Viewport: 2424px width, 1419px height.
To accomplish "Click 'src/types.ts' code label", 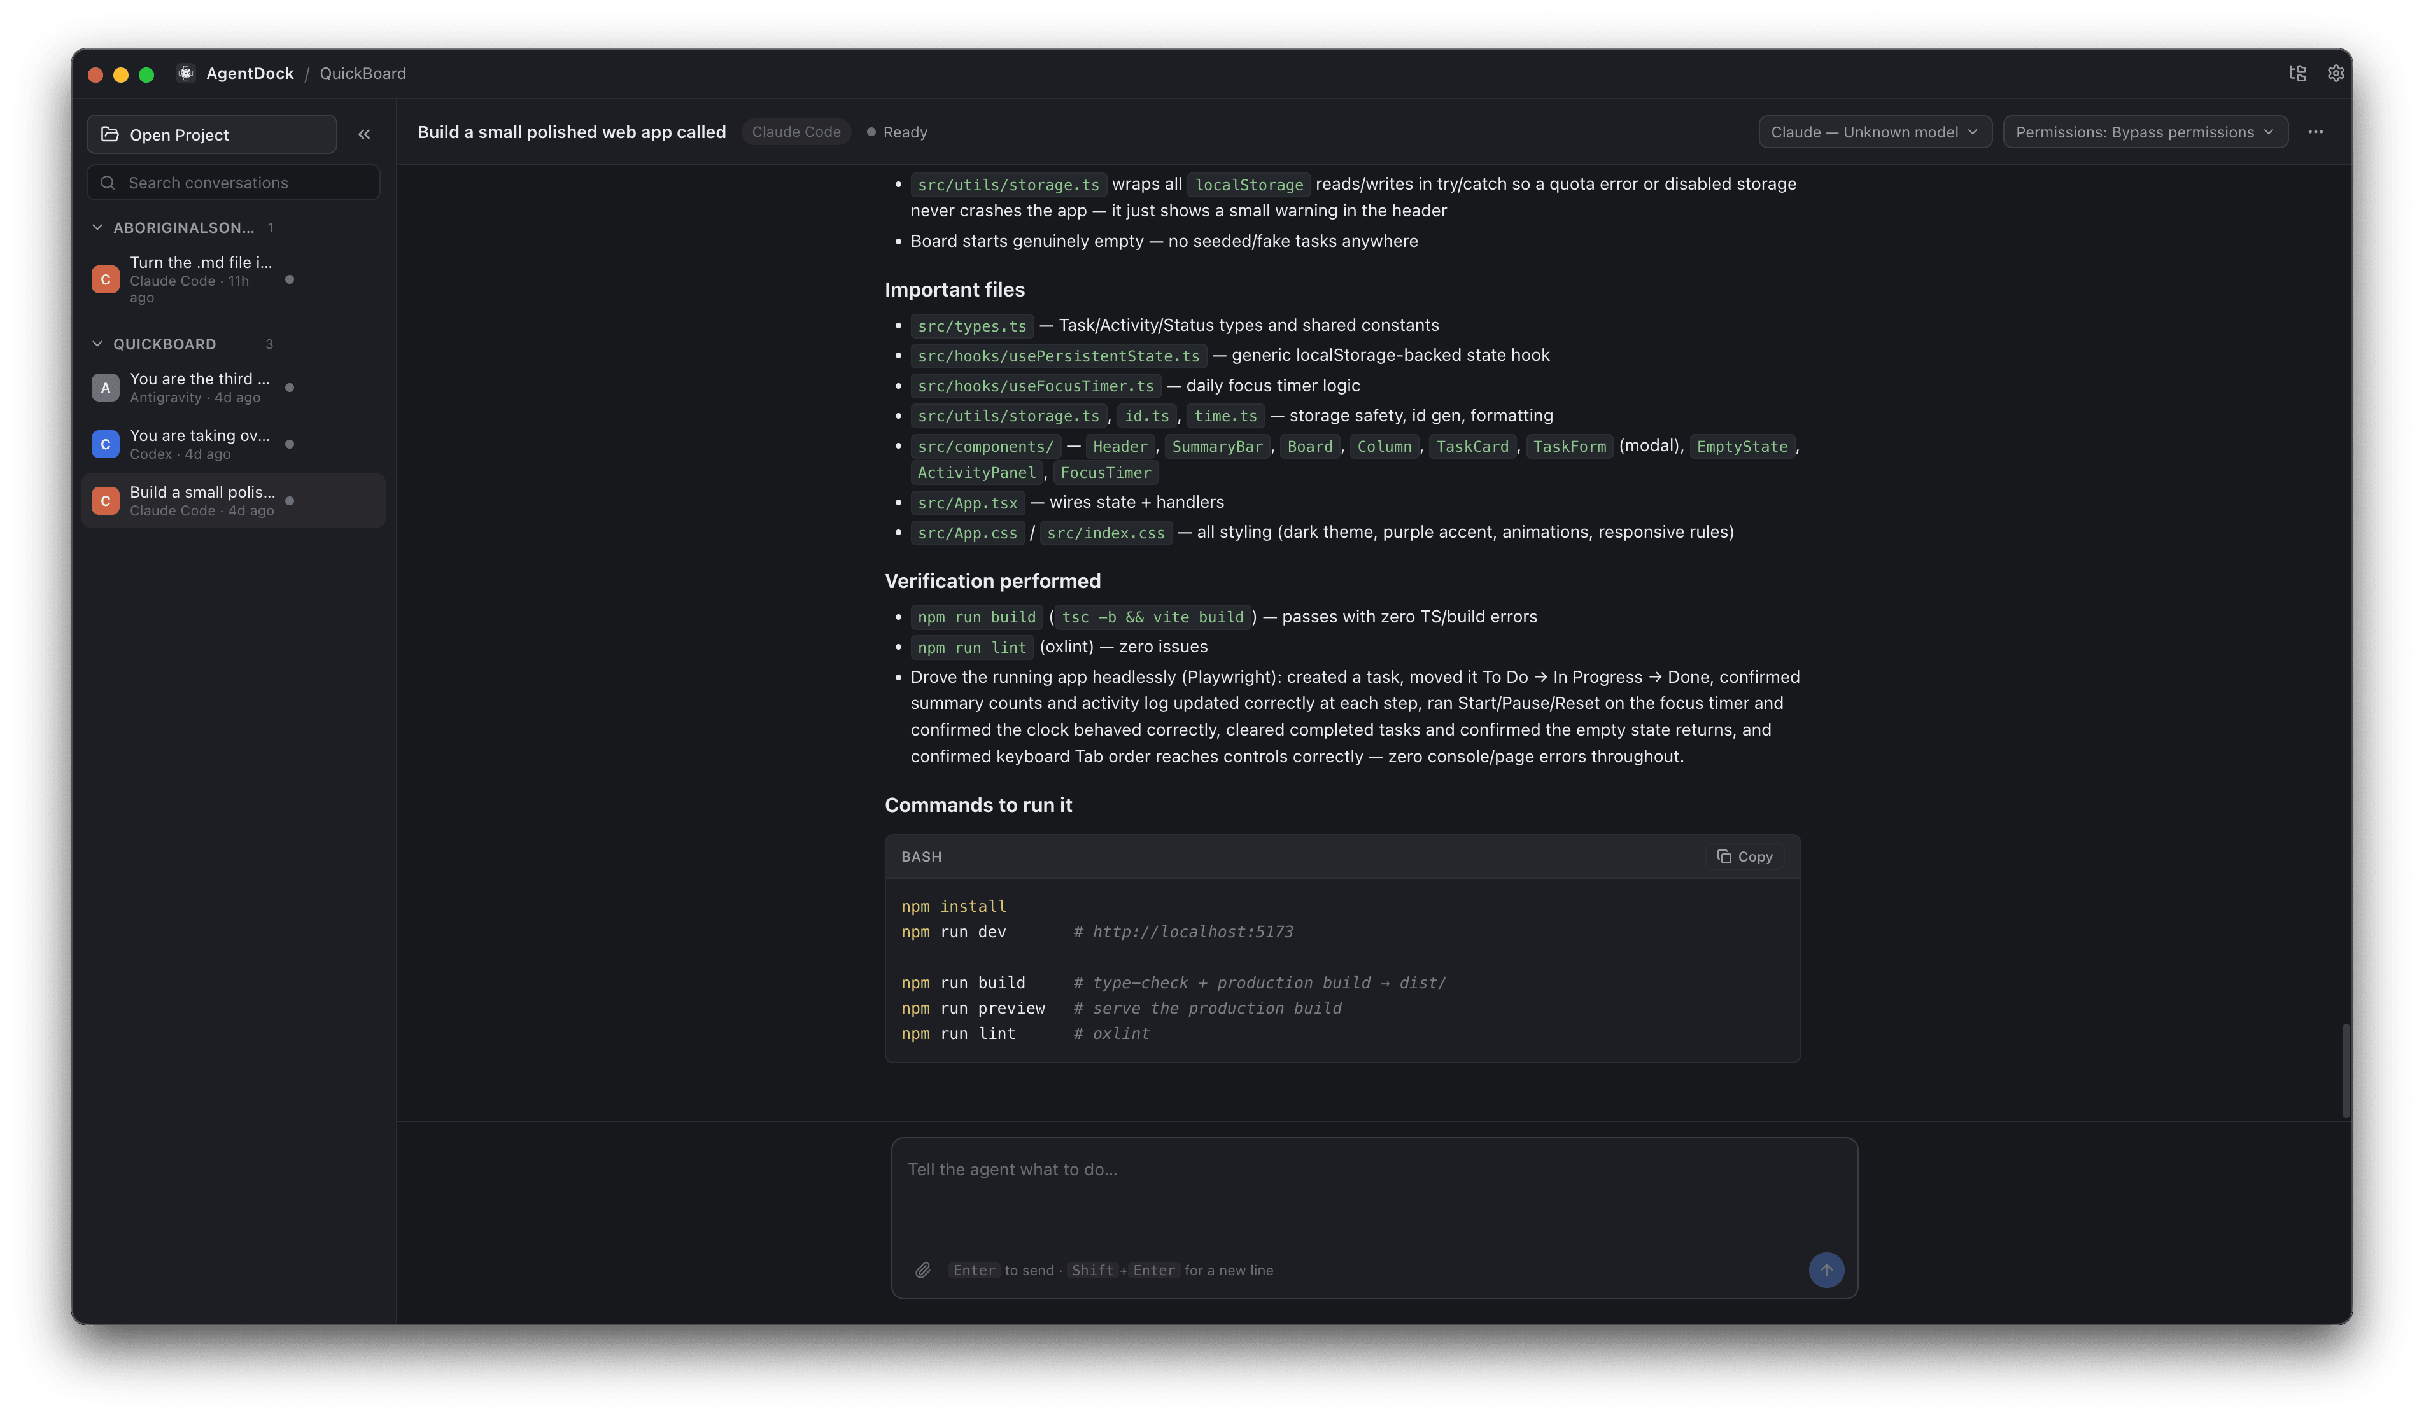I will 971,326.
